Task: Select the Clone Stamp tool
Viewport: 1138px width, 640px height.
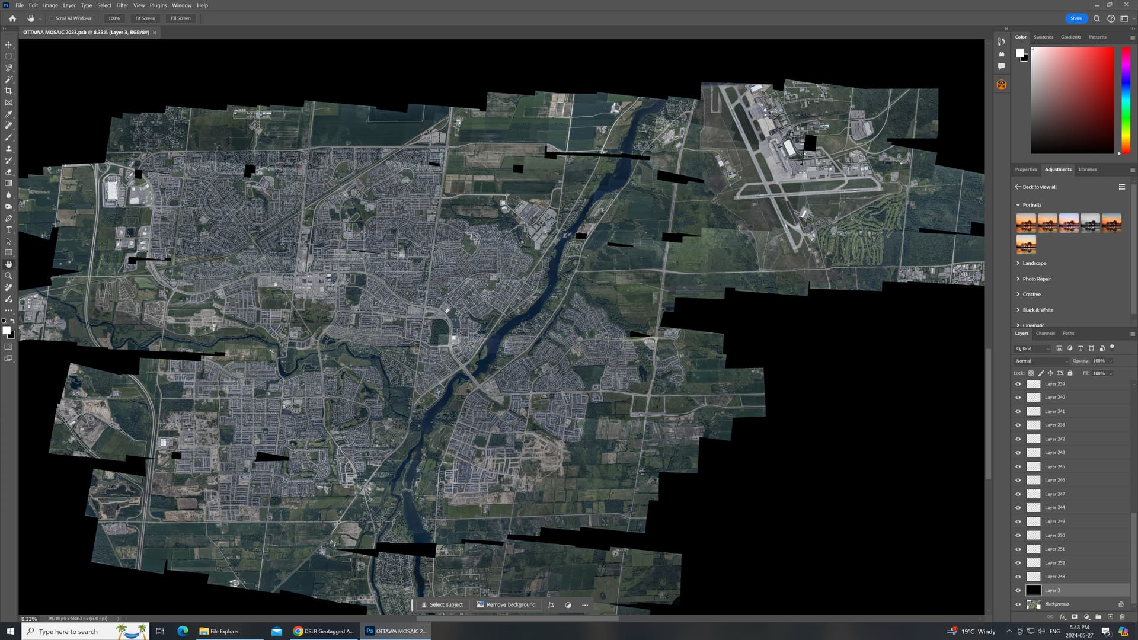Action: click(8, 149)
